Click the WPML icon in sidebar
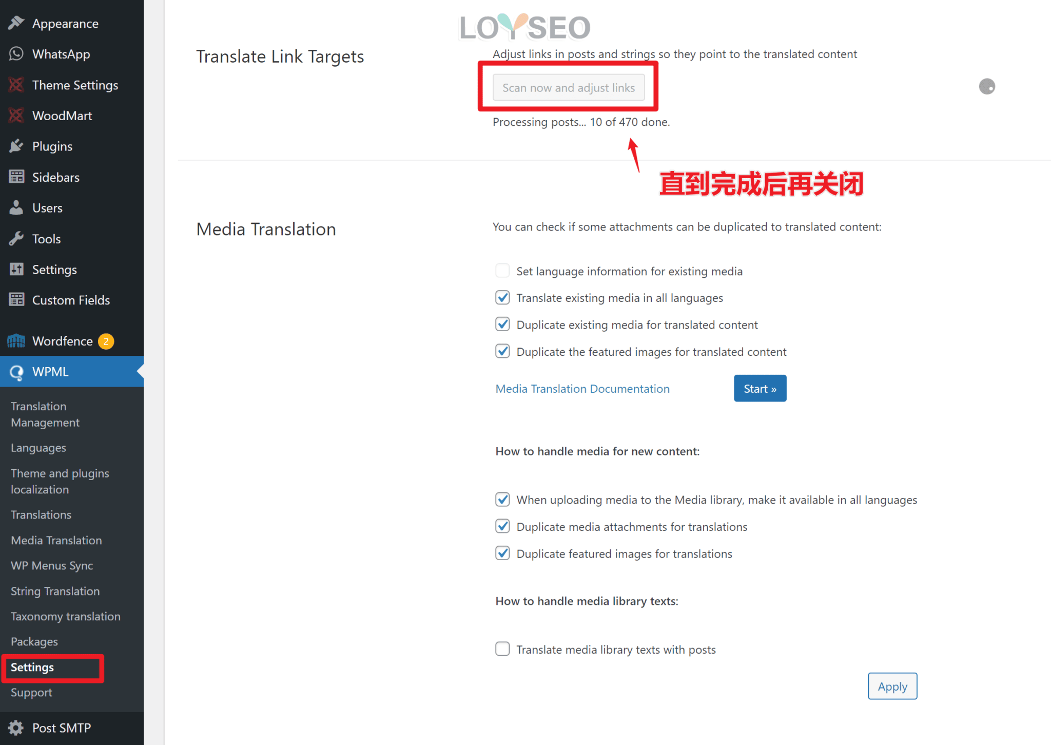The height and width of the screenshot is (745, 1051). tap(16, 372)
